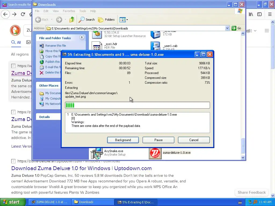This screenshot has width=275, height=206.
Task: Click the browser Library icon
Action: coord(251,14)
